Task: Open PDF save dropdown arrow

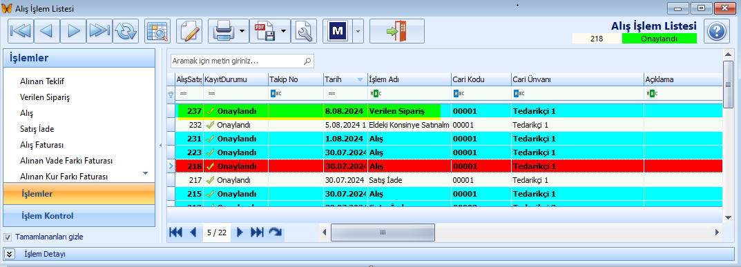Action: (284, 31)
